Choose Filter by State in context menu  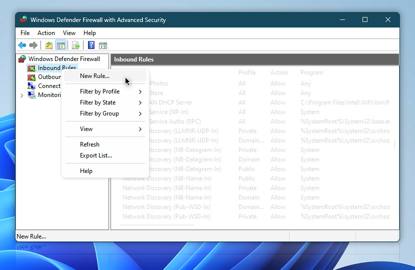coord(105,102)
